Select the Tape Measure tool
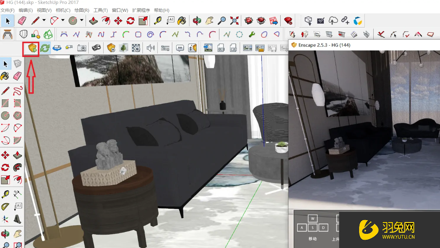Image resolution: width=440 pixels, height=248 pixels. [158, 20]
